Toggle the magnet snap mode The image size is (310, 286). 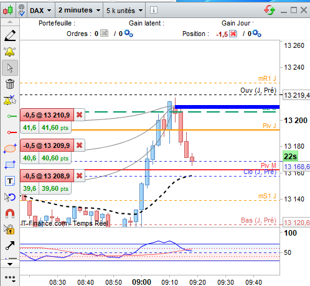[10, 213]
